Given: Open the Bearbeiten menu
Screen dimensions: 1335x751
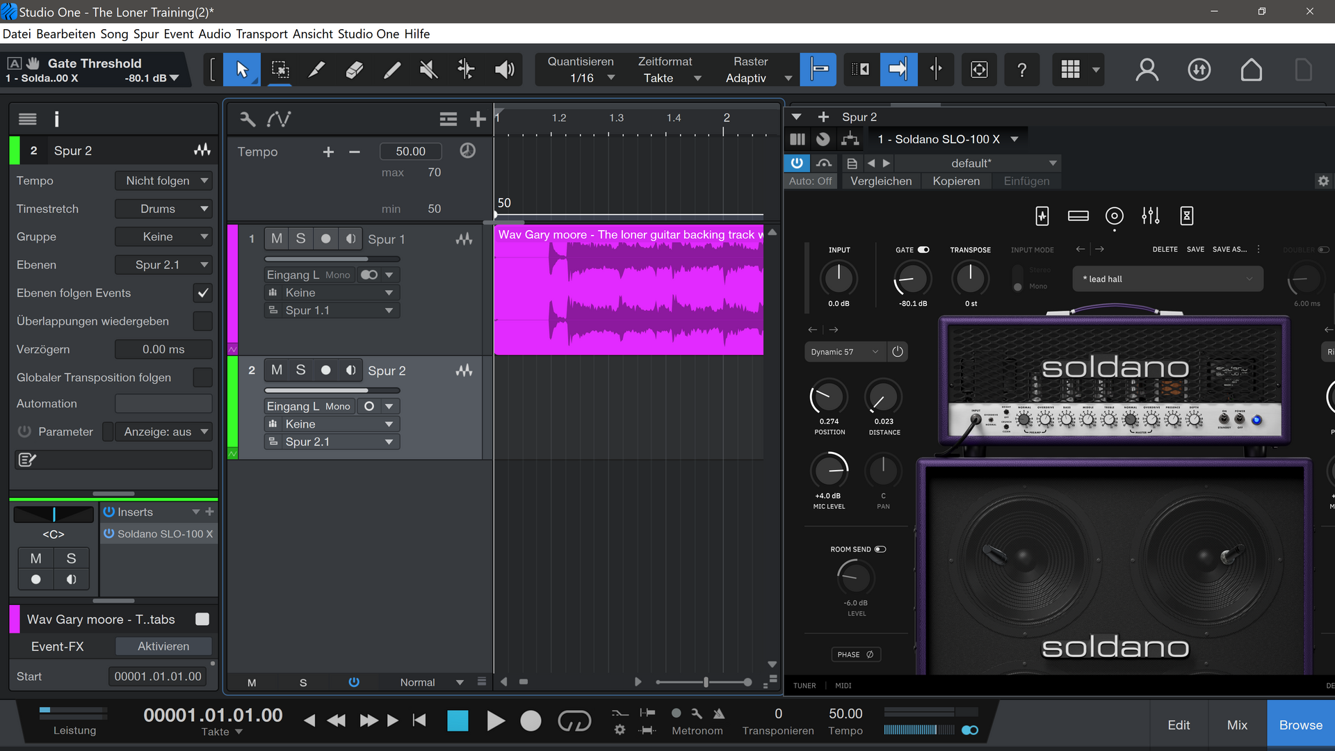Looking at the screenshot, I should pyautogui.click(x=66, y=34).
